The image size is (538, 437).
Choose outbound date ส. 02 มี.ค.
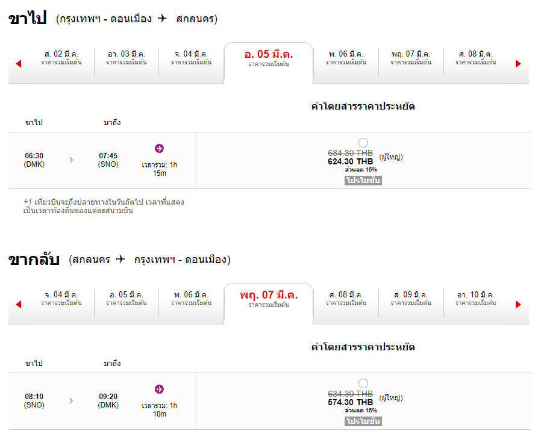[61, 58]
